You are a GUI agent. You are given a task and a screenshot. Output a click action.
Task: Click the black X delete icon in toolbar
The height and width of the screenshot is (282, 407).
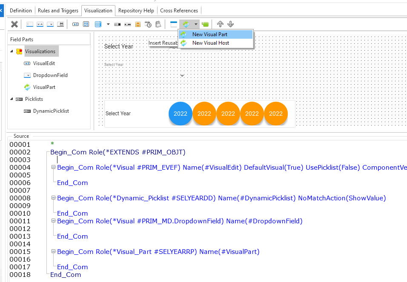coord(14,24)
